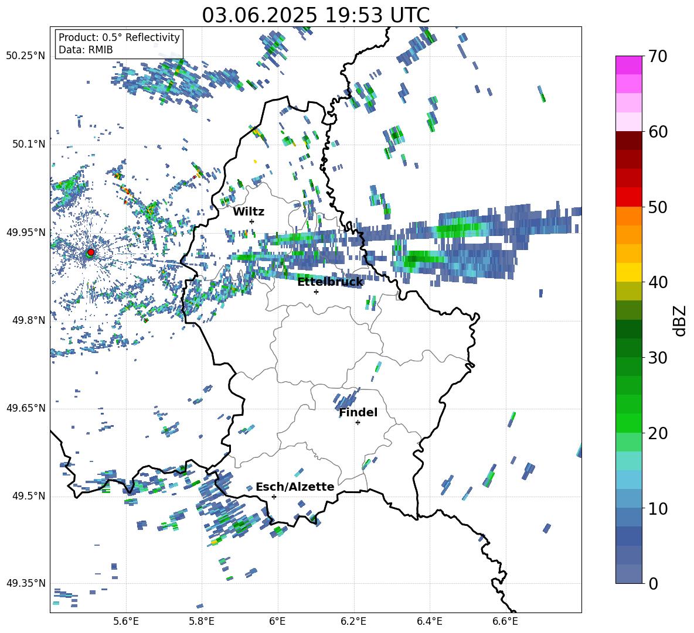The height and width of the screenshot is (633, 694).
Task: Click the 6.2°E longitude label
Action: (353, 621)
